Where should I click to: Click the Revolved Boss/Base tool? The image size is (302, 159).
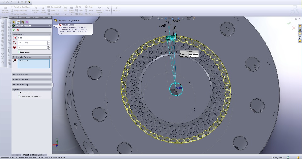(x=20, y=7)
